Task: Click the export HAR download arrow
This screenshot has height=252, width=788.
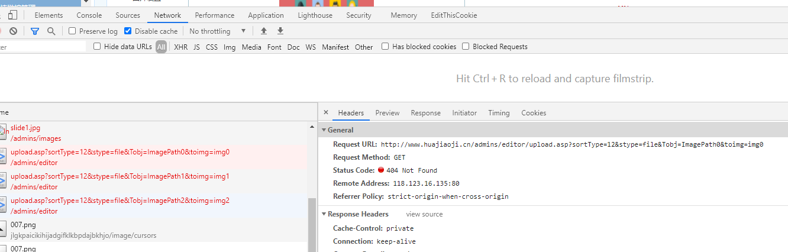Action: point(280,31)
